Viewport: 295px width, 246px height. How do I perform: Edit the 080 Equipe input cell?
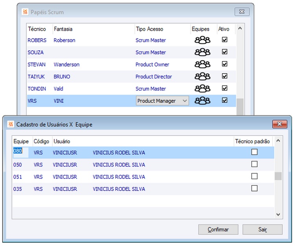click(21, 152)
